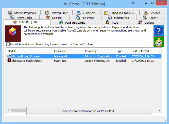Viewport: 169px width, 124px height.
Task: Click the Options tools icon
Action: pos(140,22)
